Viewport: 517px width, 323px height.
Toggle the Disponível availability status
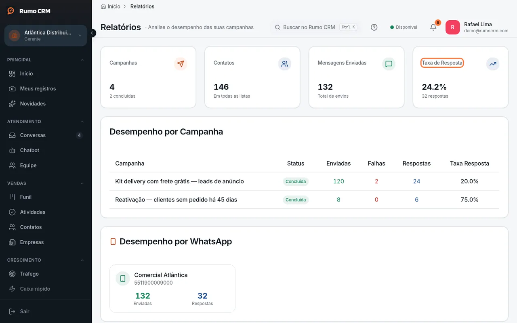[404, 27]
